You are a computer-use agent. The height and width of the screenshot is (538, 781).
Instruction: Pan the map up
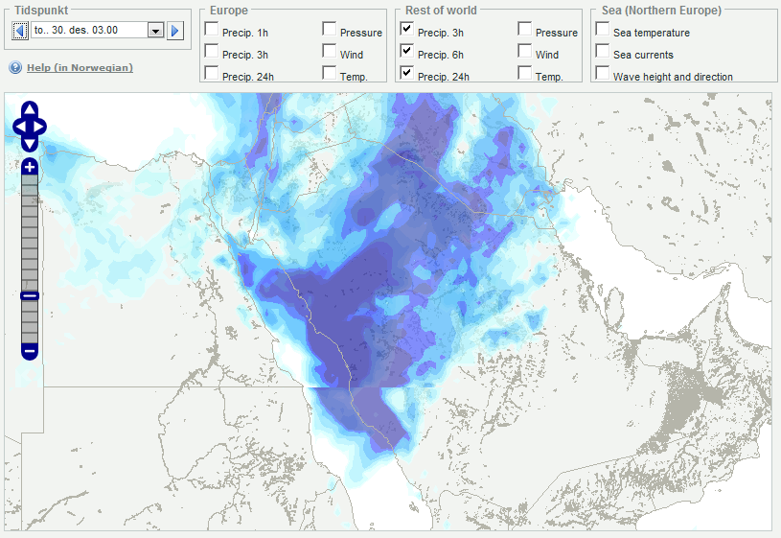[30, 109]
